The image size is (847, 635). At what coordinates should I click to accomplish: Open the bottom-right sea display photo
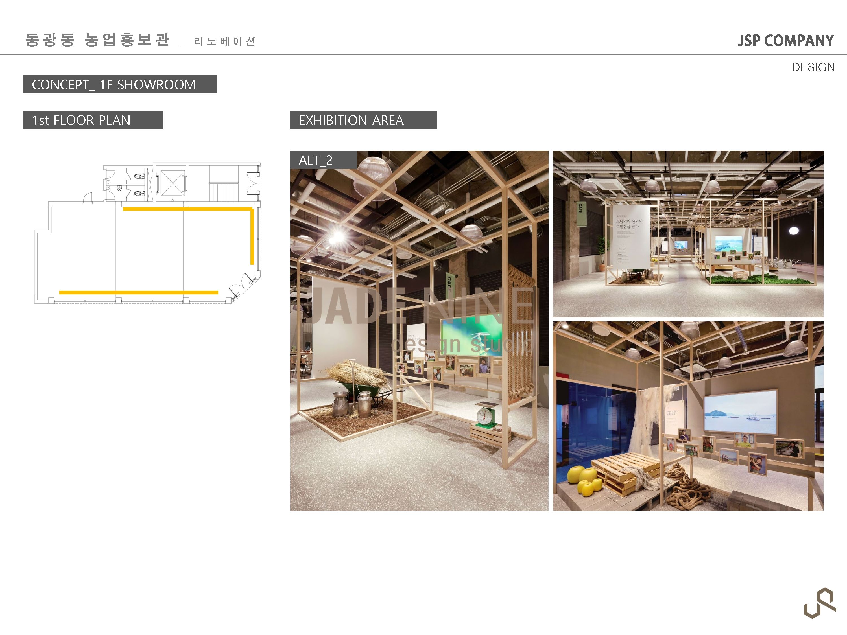[688, 416]
